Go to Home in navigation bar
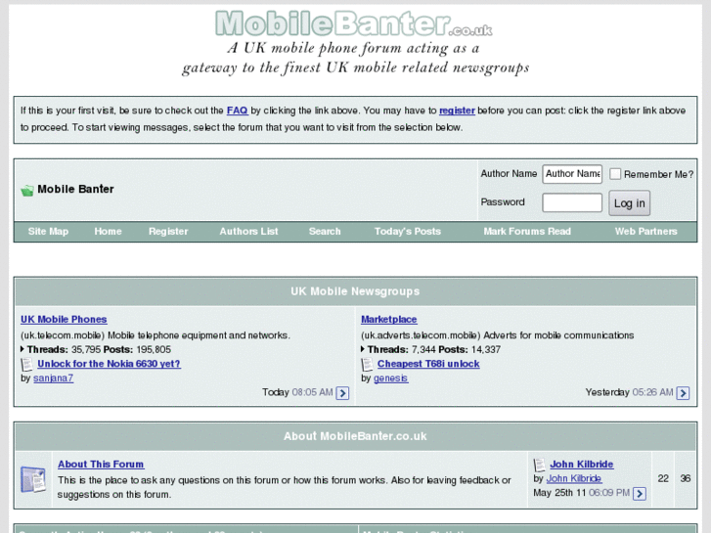 108,232
